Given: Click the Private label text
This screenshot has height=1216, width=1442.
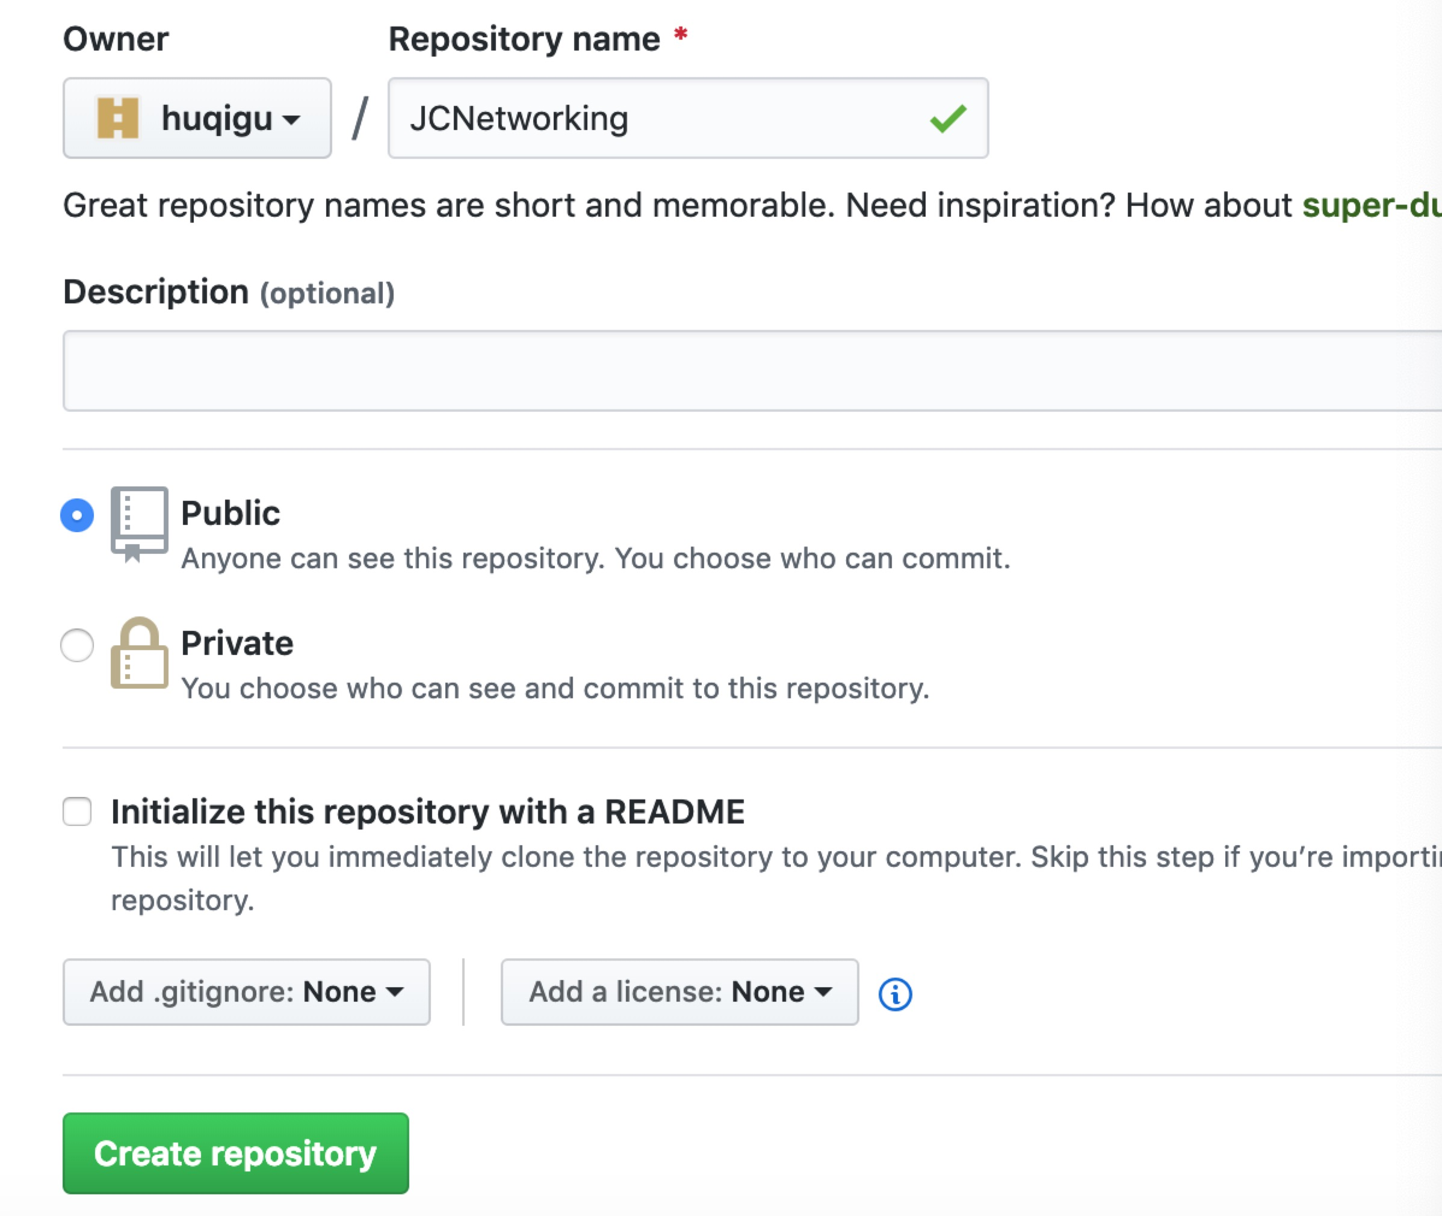Looking at the screenshot, I should (x=237, y=643).
